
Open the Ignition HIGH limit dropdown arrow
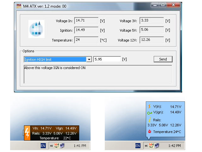pyautogui.click(x=89, y=60)
